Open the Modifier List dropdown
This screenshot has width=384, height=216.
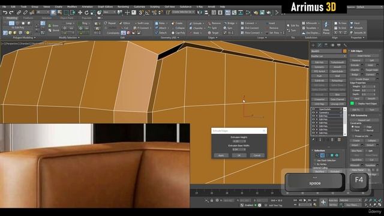point(328,56)
